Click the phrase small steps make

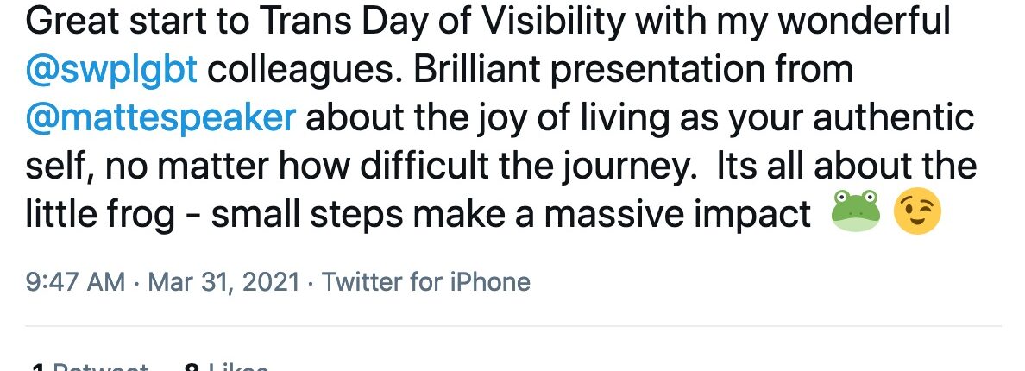click(x=358, y=214)
